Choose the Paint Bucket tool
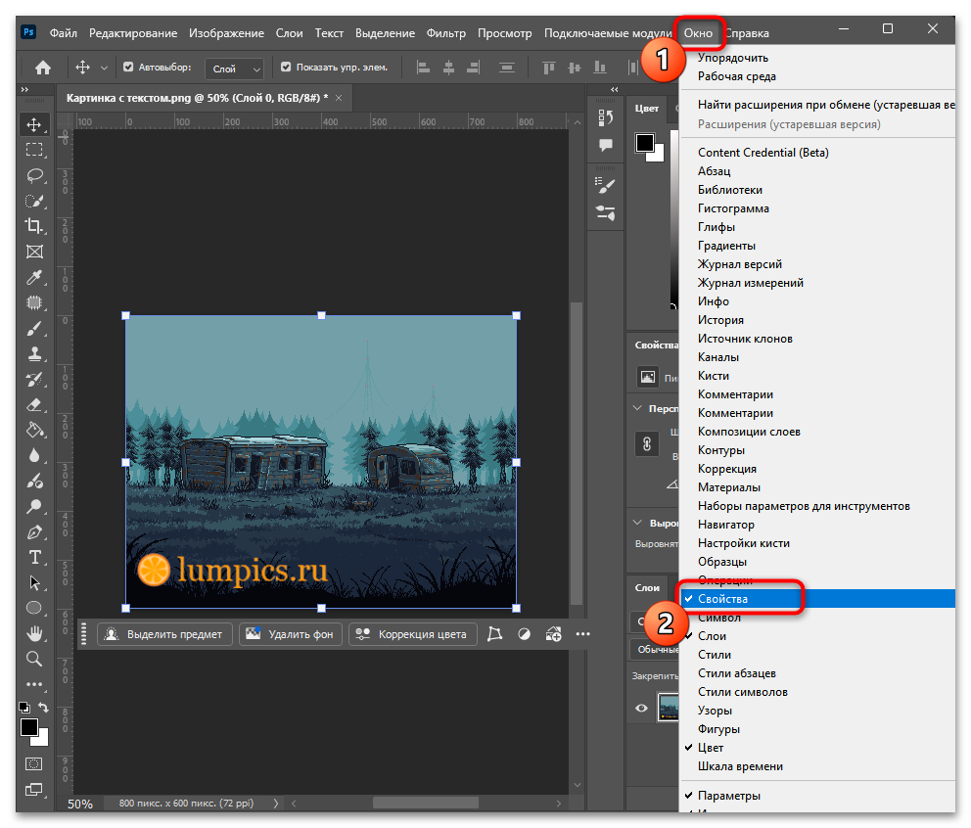The height and width of the screenshot is (828, 971). pyautogui.click(x=34, y=431)
